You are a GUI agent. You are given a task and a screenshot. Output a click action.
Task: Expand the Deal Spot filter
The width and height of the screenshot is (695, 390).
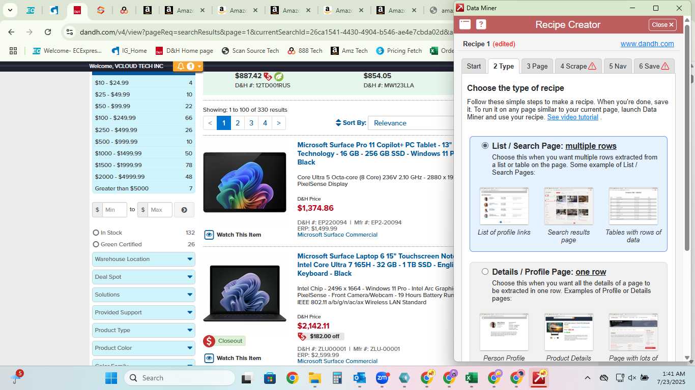[x=143, y=277]
